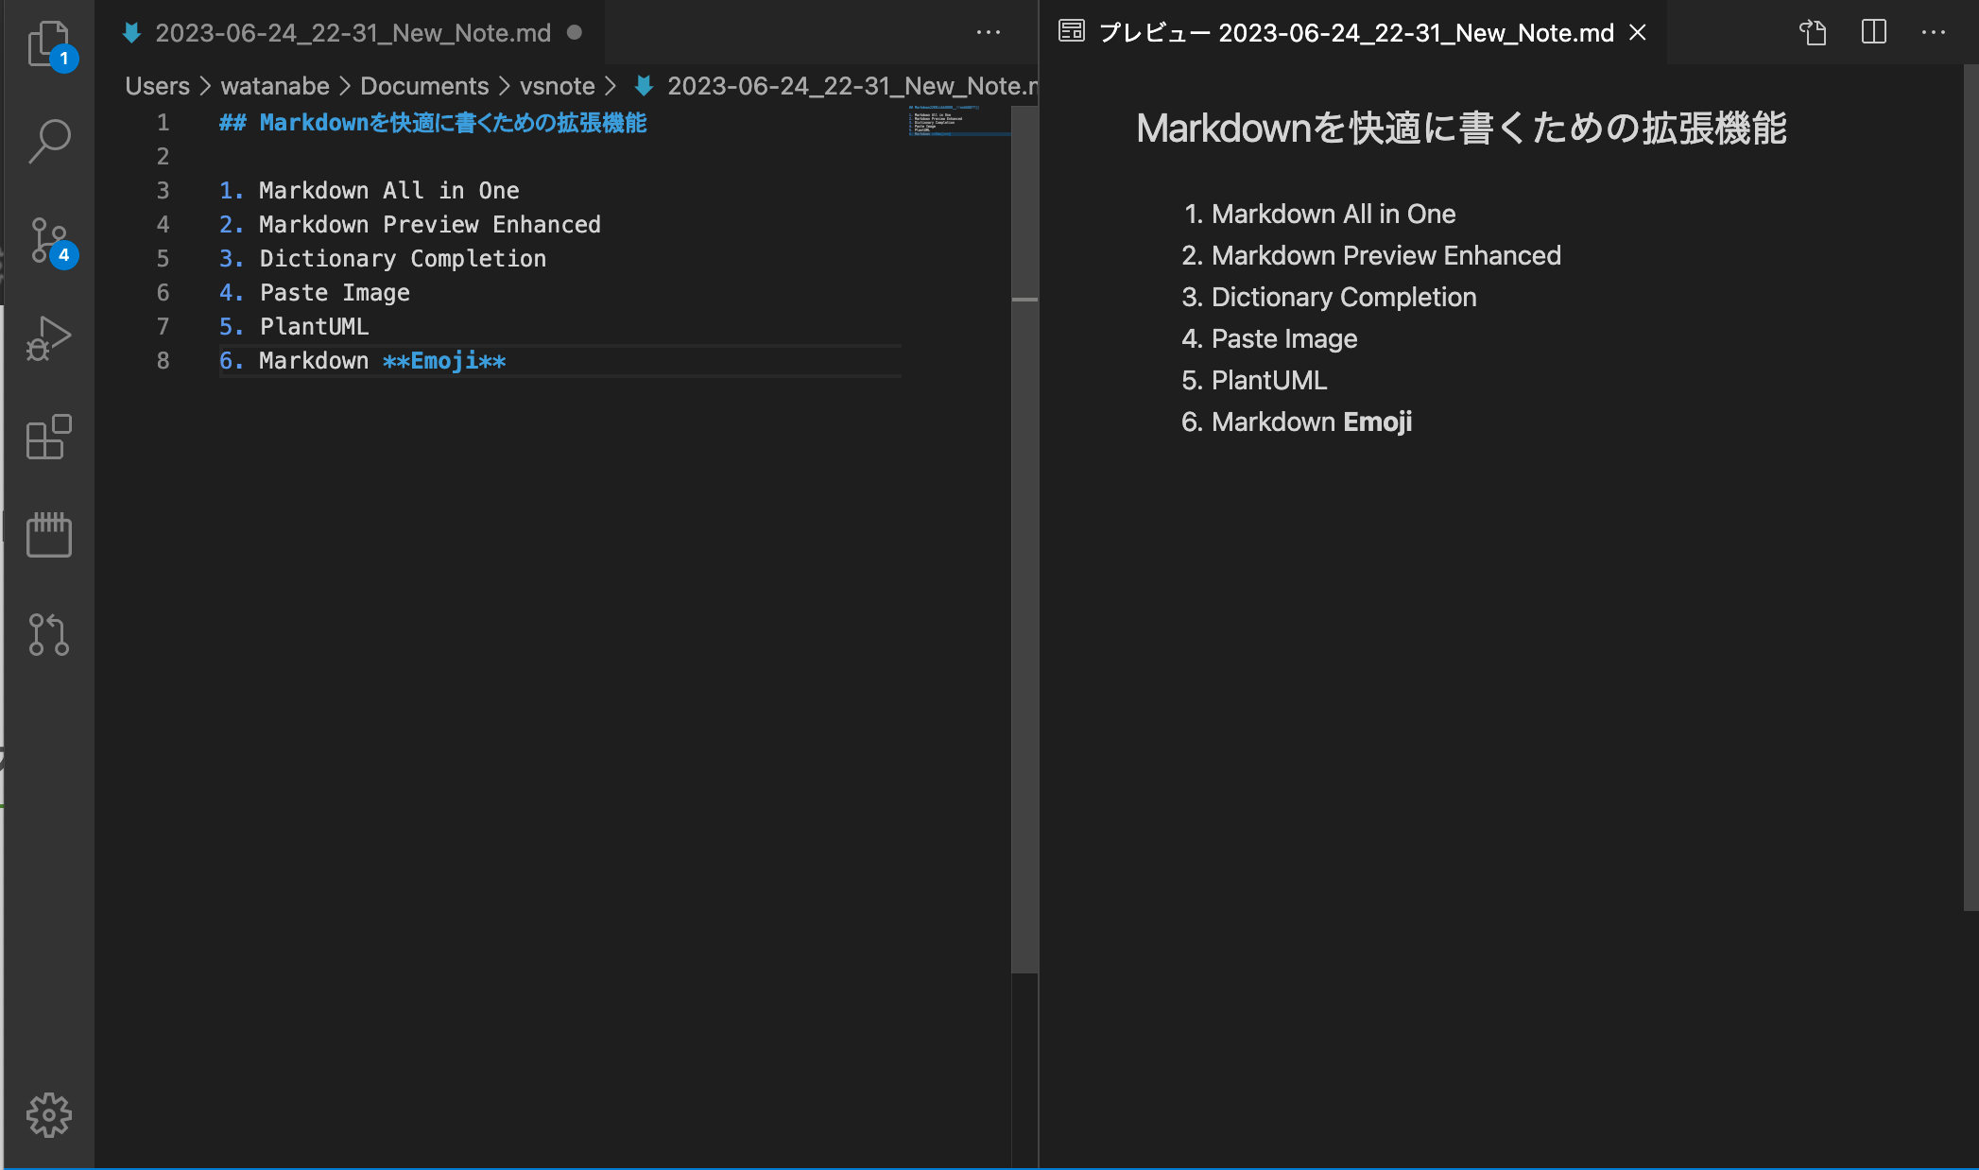Click the vsnote breadcrumb segment

pos(558,86)
